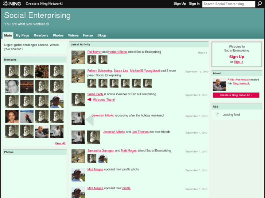Open mountain avatar beside Palmer Schoening entry
This screenshot has height=198, width=265.
click(x=78, y=76)
